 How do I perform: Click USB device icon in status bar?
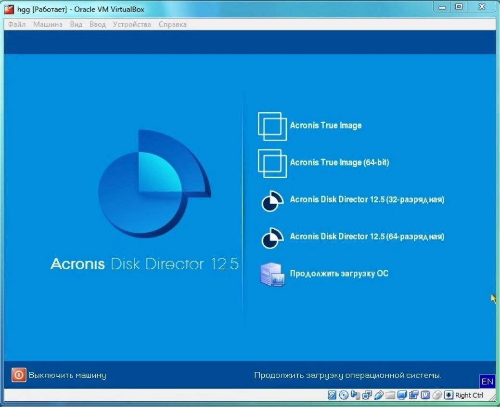click(x=379, y=395)
